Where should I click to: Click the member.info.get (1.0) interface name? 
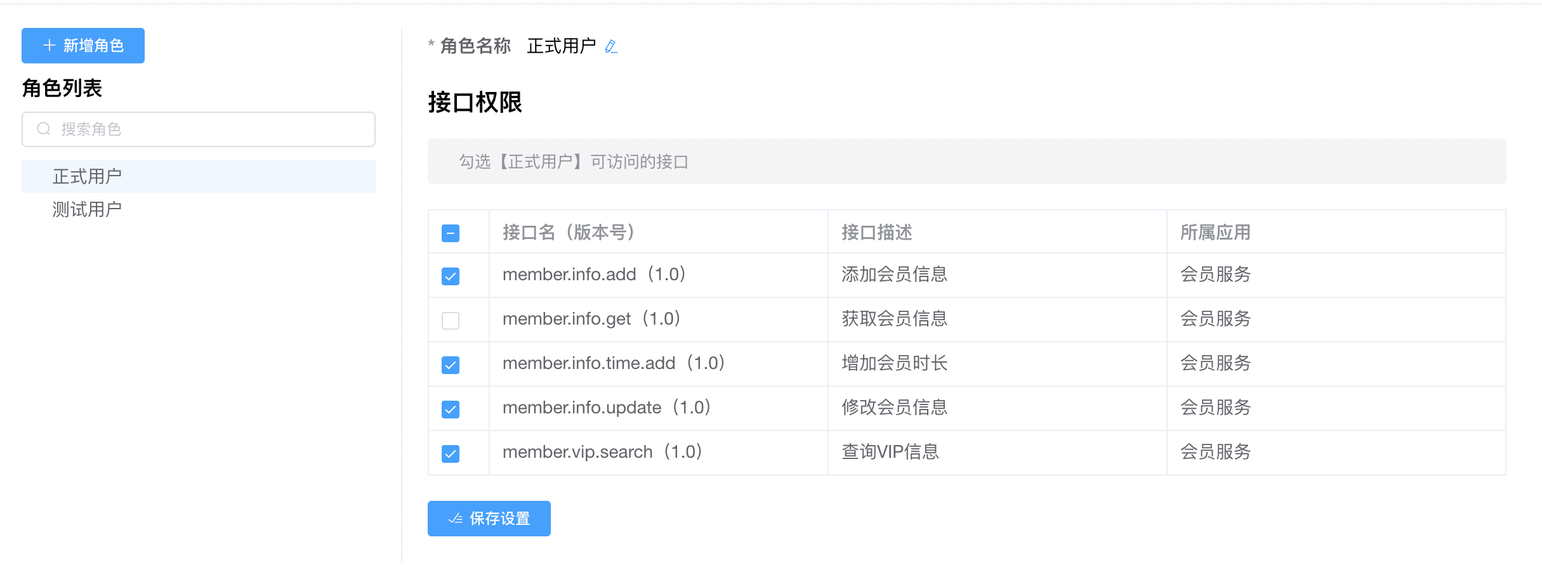click(591, 319)
